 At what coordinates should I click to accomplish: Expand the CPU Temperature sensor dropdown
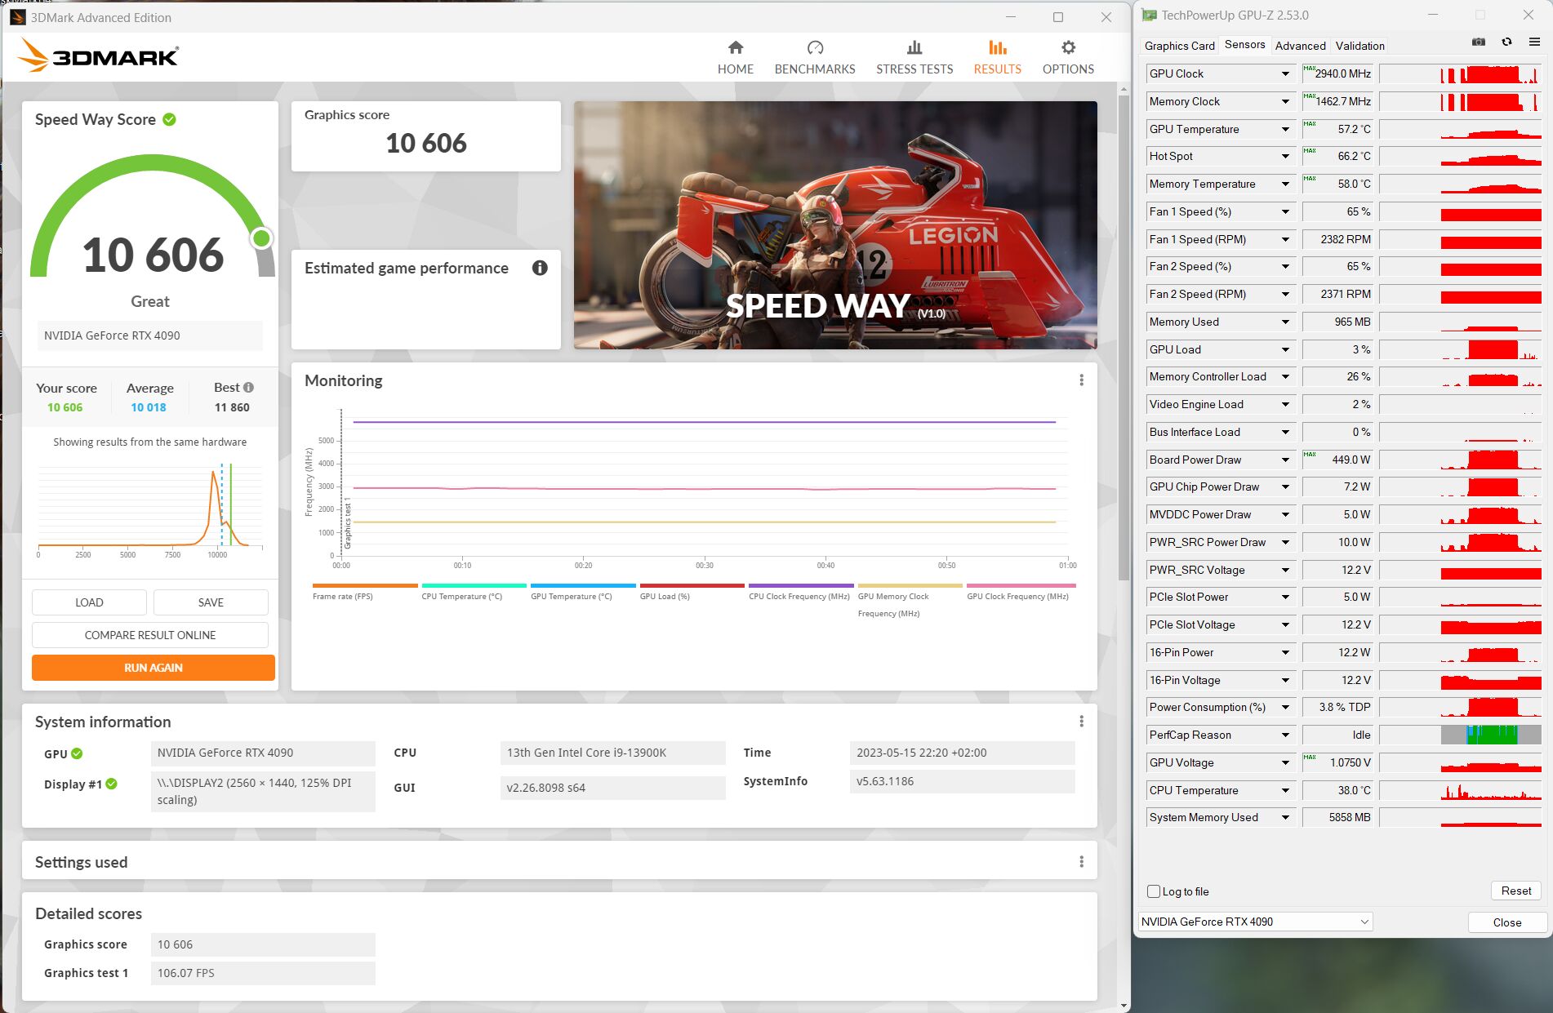[1285, 791]
